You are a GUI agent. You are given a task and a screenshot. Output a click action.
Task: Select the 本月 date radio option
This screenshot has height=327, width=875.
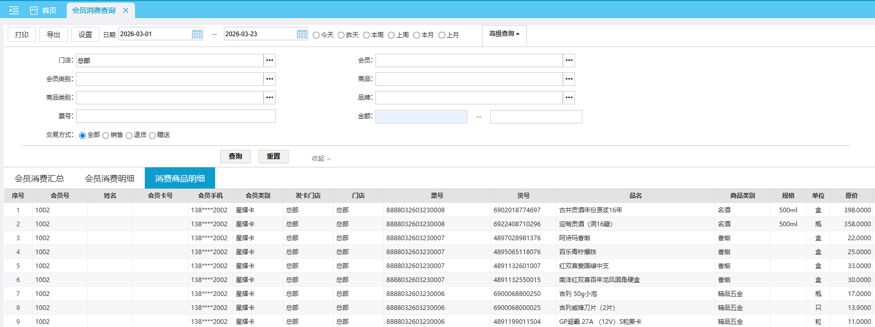point(416,35)
